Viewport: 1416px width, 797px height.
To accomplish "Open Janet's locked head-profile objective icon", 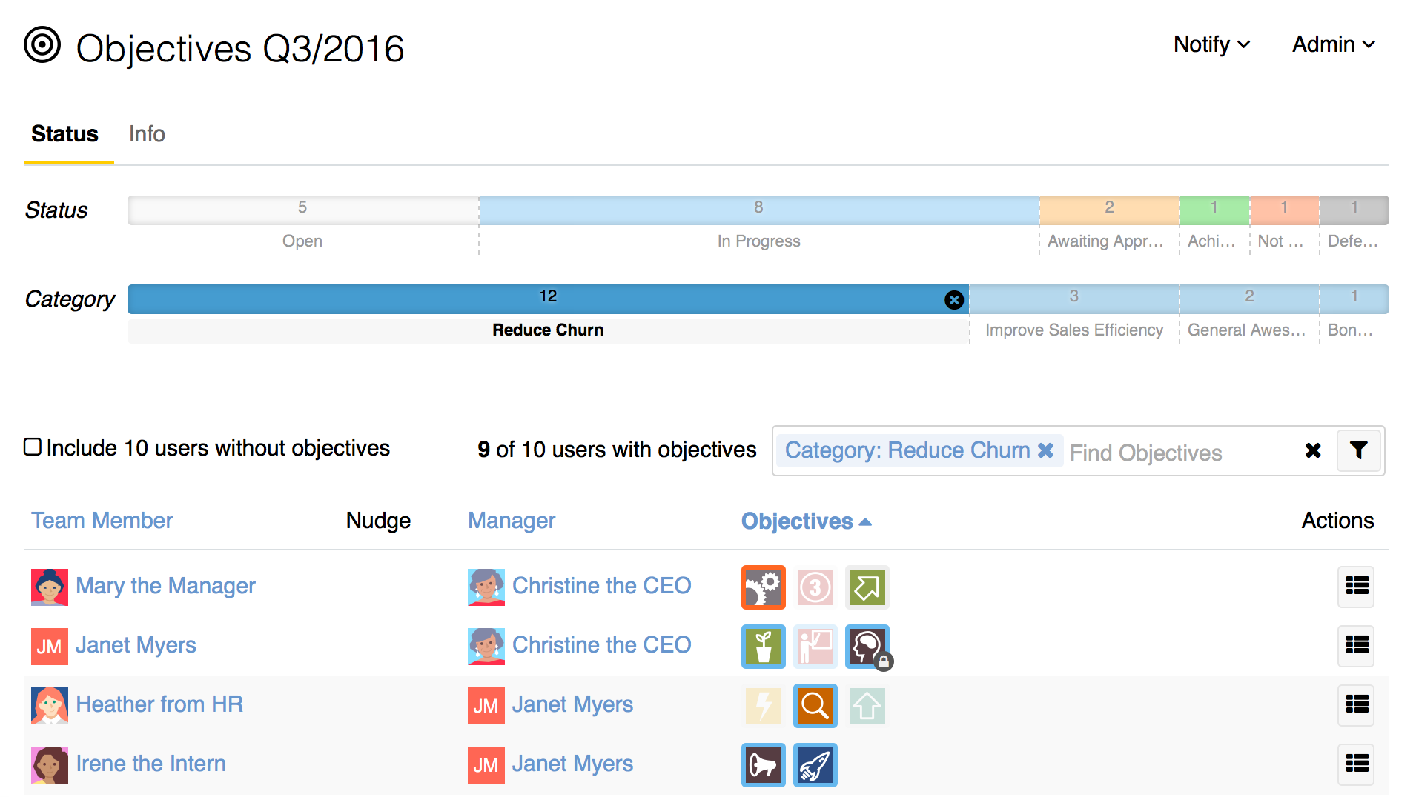I will (x=867, y=647).
